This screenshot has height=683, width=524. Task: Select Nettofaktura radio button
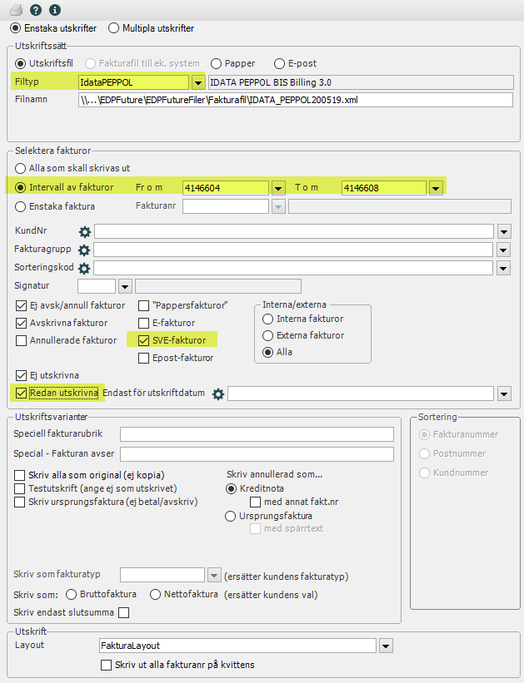tap(155, 595)
